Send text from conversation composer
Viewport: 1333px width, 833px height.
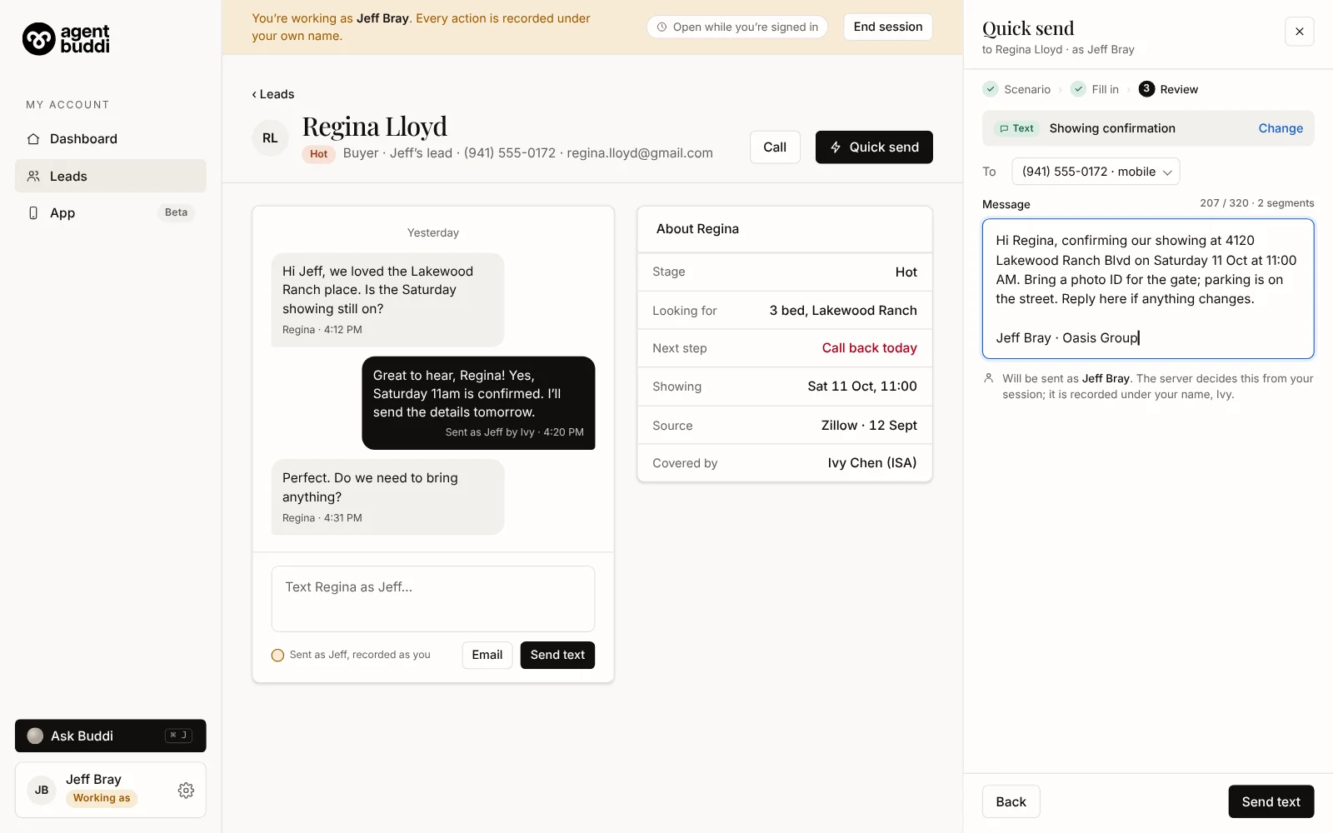(x=557, y=655)
